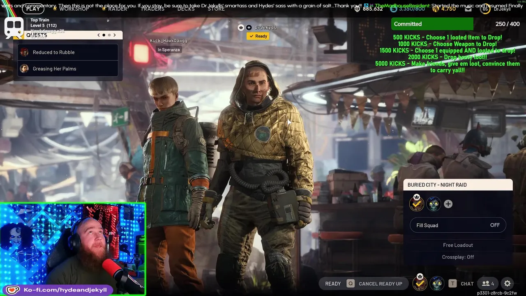Click the 250 / 400 goal counter
526x296 pixels.
tap(508, 24)
